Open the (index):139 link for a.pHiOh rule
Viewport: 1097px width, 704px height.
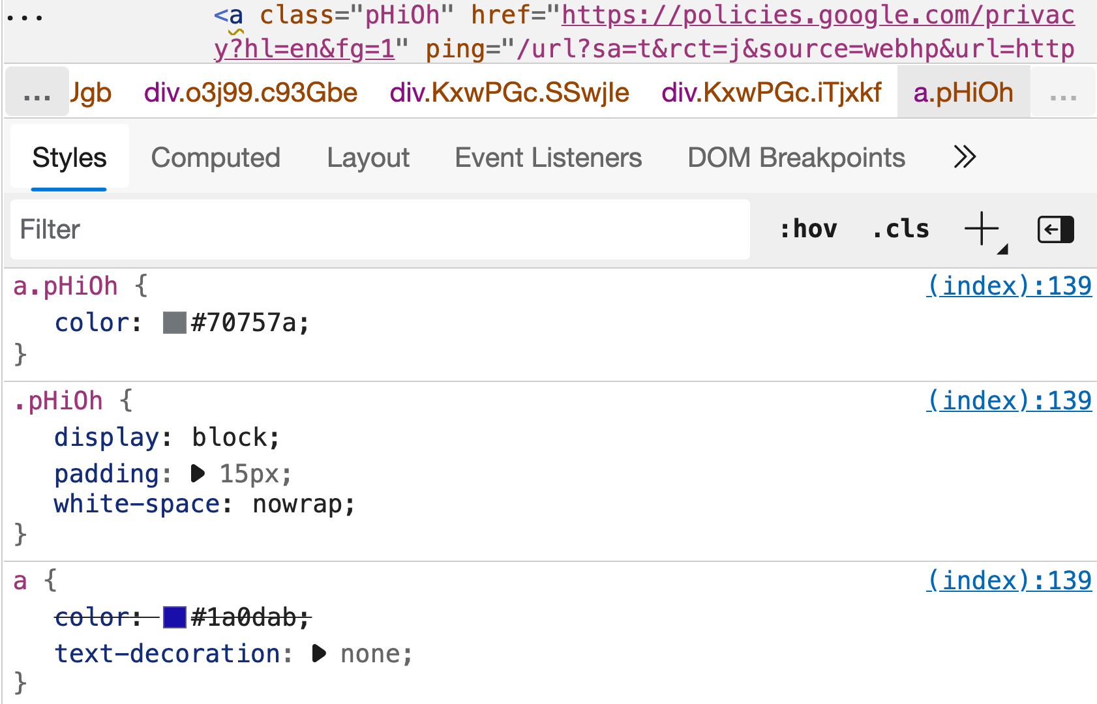click(x=1009, y=286)
